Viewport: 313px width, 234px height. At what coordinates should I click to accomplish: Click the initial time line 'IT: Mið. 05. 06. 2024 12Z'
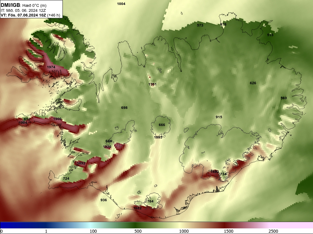[23, 11]
